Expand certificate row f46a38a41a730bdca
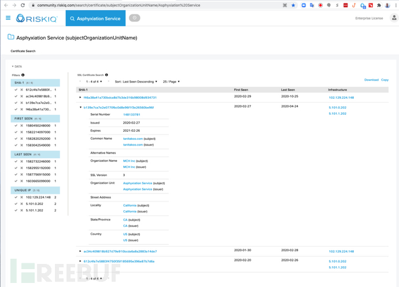This screenshot has width=399, height=287. [80, 98]
